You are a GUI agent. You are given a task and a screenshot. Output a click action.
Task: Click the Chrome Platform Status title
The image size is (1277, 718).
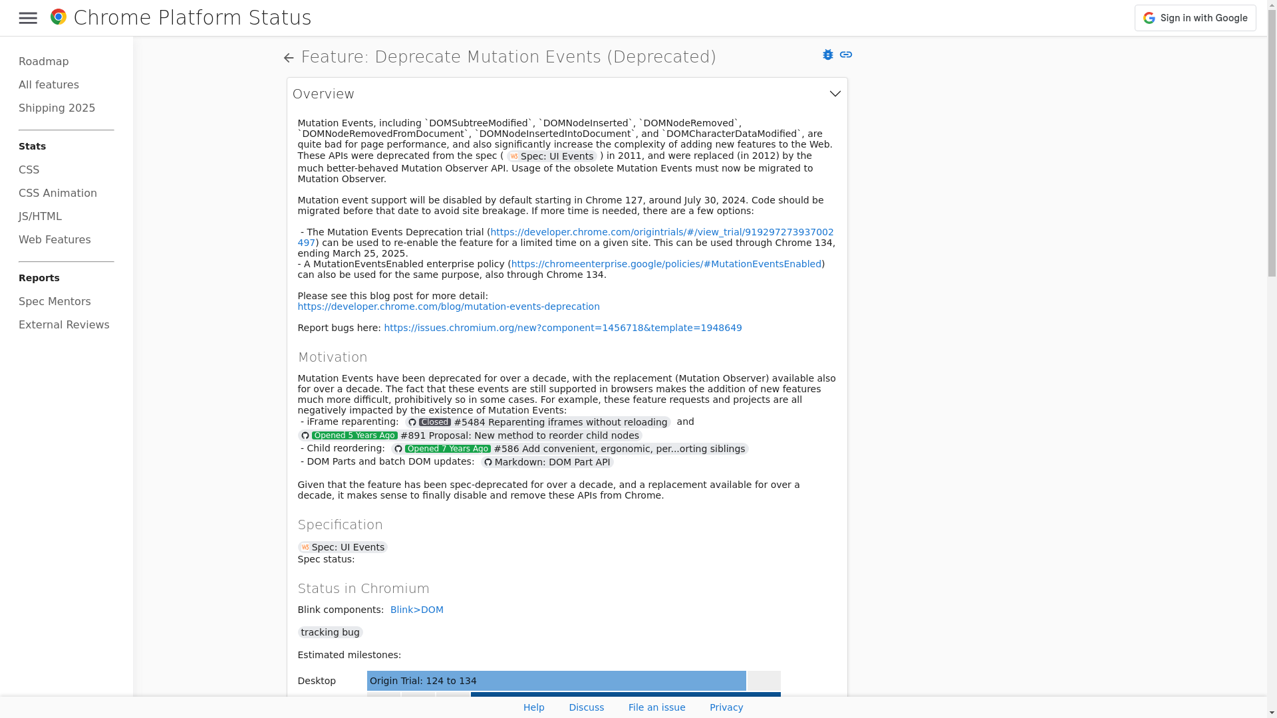coord(192,18)
